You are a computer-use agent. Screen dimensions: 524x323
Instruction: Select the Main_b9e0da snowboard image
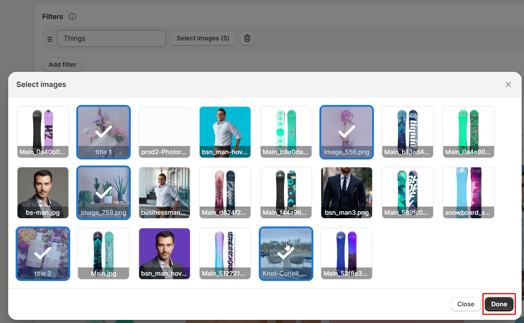pos(286,132)
